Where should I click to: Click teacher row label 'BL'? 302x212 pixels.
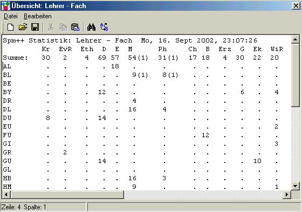(x=7, y=75)
